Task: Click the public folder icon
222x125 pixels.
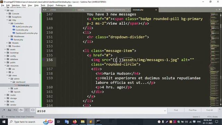Action: (x=8, y=62)
